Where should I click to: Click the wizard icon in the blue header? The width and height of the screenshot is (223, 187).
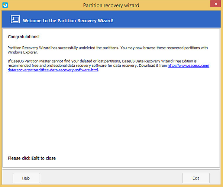point(15,20)
